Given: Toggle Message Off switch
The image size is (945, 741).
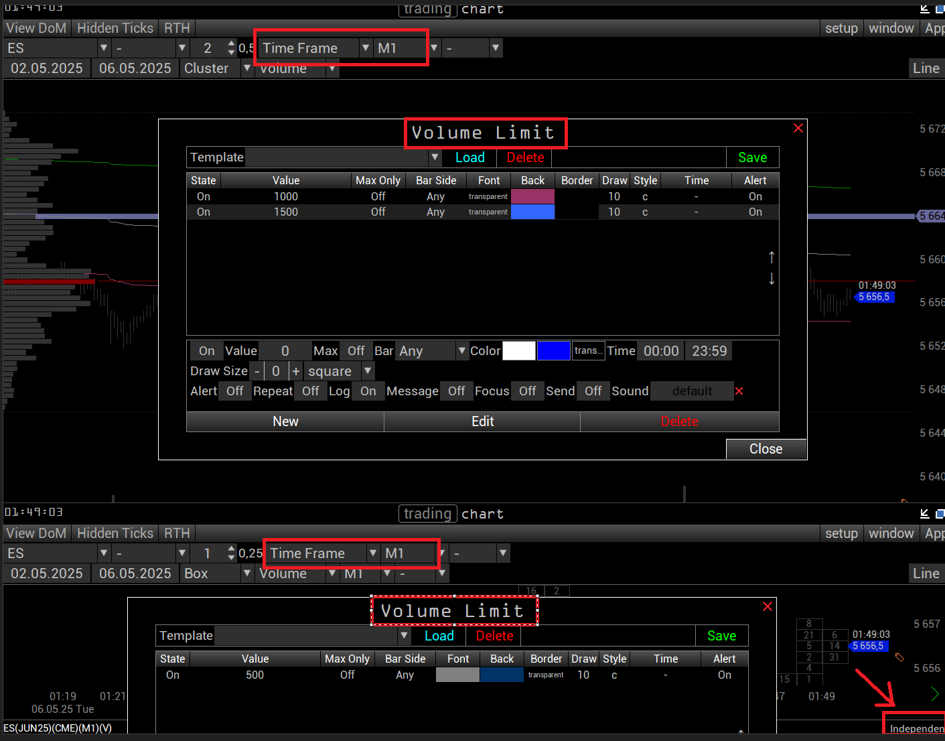Looking at the screenshot, I should pyautogui.click(x=457, y=391).
